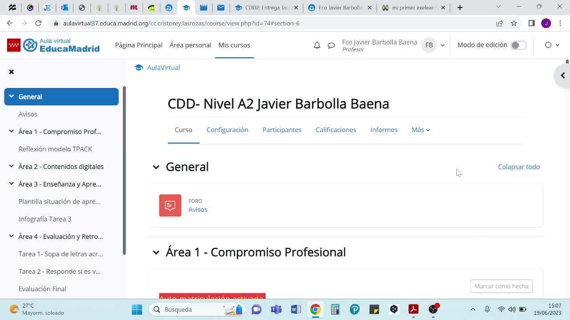Expand the Más dropdown menu
570x320 pixels.
coord(421,130)
